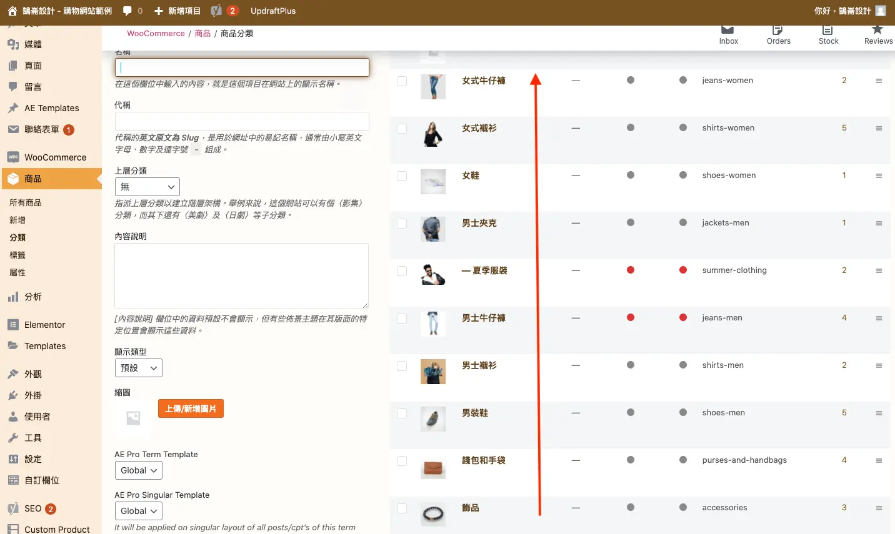
Task: Click the 名稱 name input field
Action: [242, 67]
